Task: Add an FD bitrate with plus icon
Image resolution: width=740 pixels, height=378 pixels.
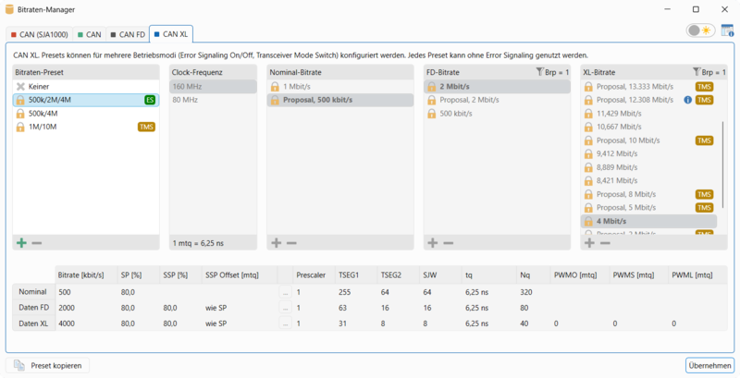Action: (x=433, y=243)
